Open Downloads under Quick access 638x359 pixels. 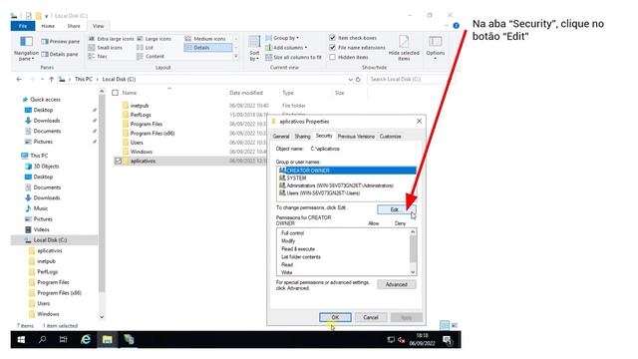point(47,121)
